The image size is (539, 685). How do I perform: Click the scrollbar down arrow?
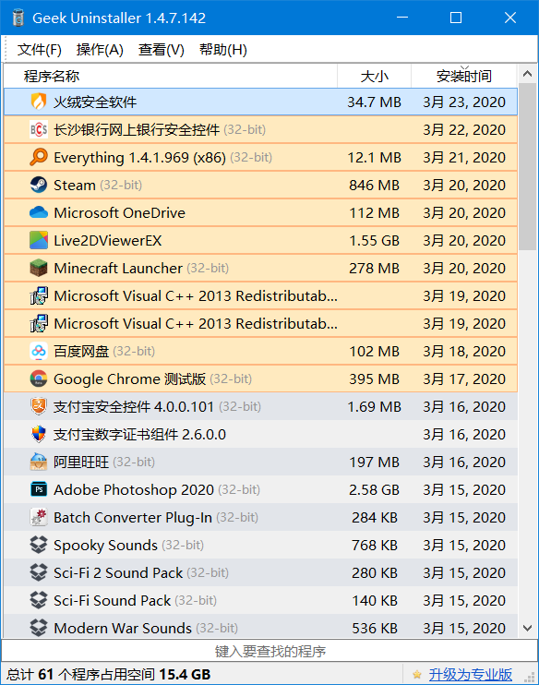pyautogui.click(x=527, y=628)
